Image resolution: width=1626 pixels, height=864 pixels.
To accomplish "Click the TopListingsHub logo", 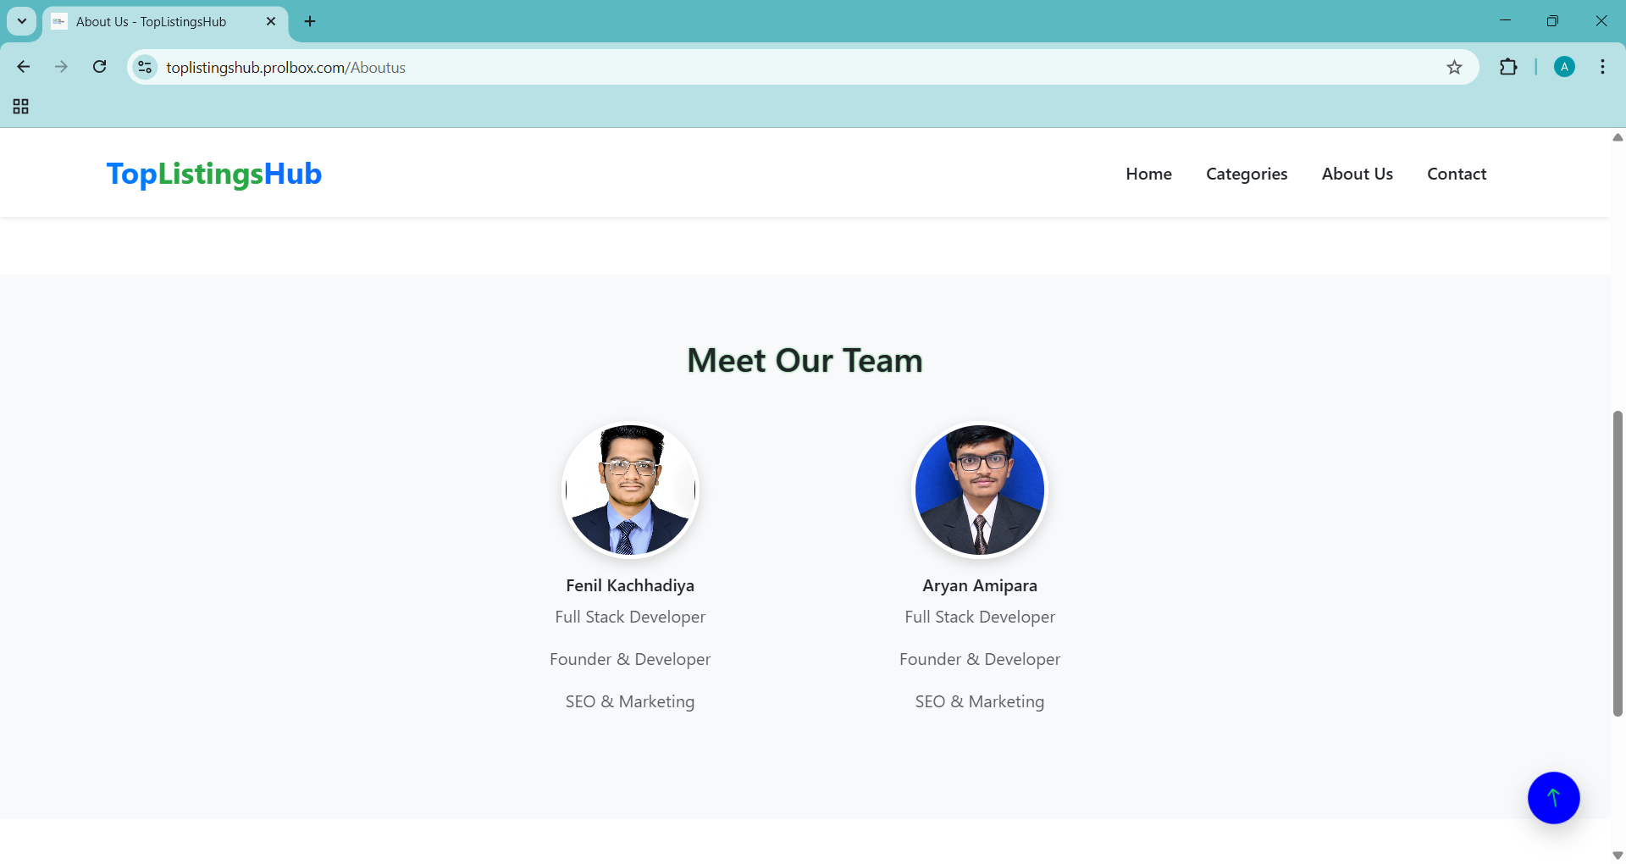I will click(214, 174).
